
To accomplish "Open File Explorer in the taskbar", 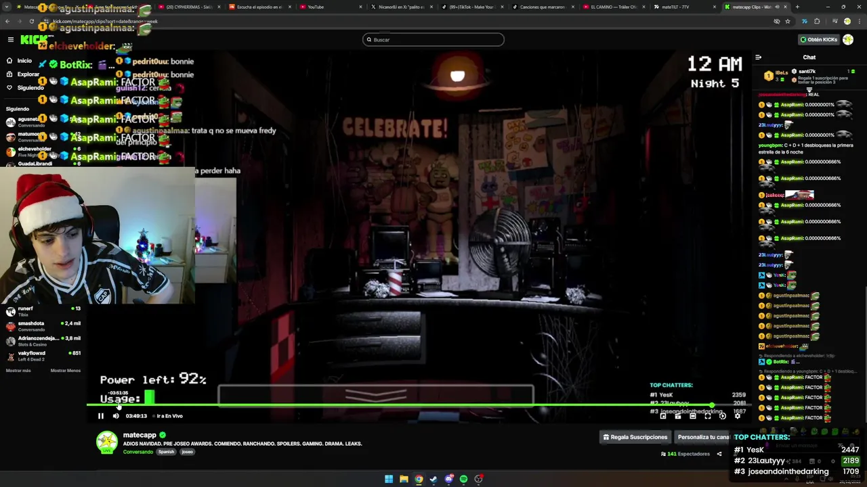I will coord(404,479).
